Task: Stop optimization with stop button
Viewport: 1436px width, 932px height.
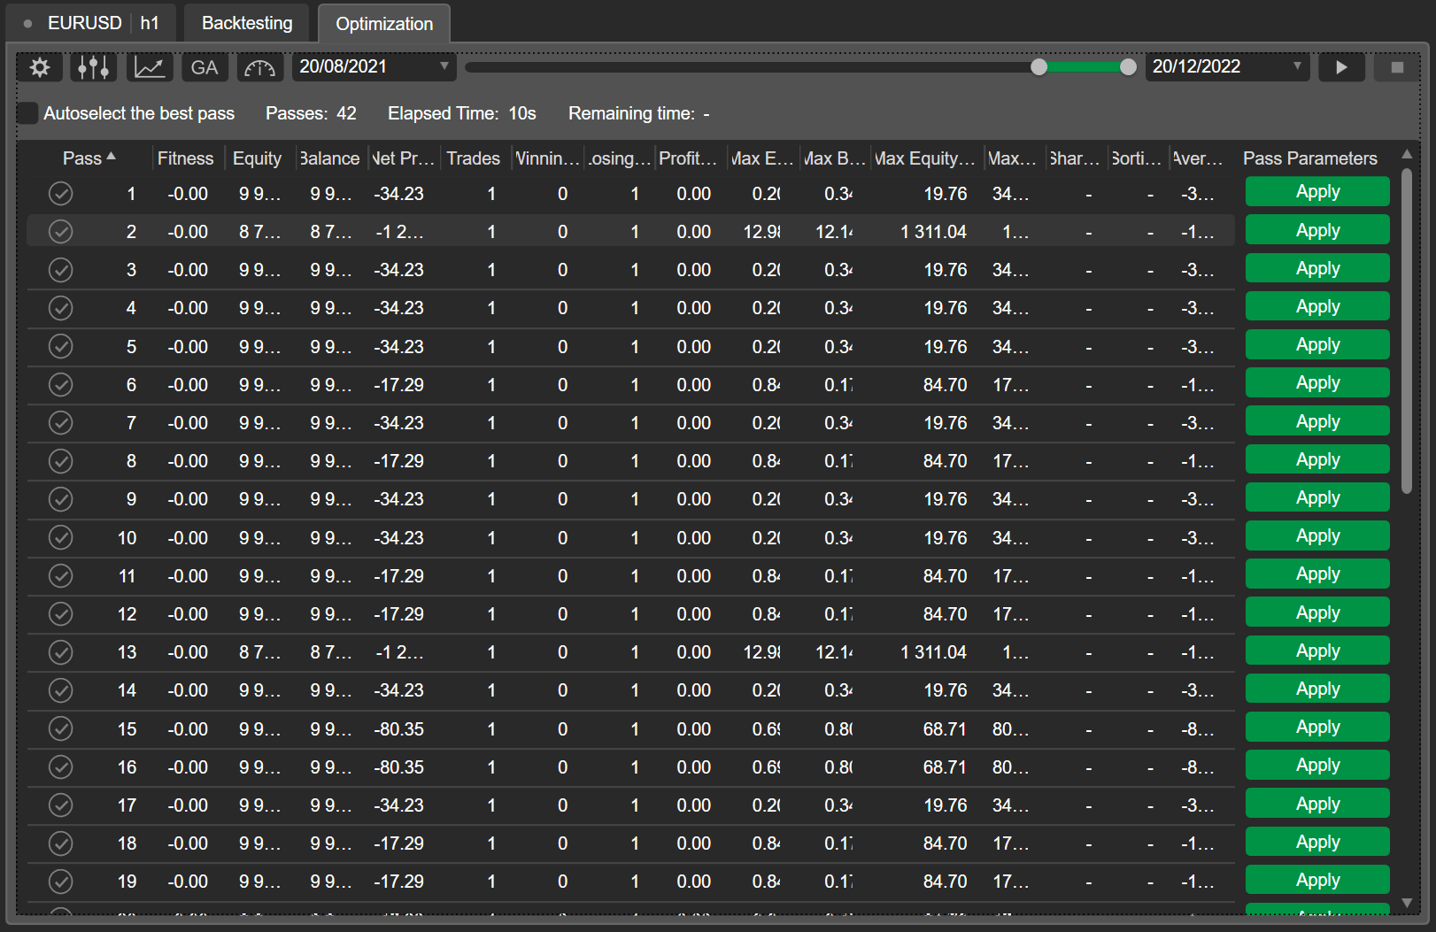Action: [1397, 67]
